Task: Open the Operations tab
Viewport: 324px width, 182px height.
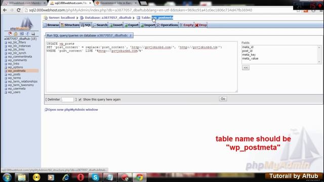Action: click(x=167, y=25)
